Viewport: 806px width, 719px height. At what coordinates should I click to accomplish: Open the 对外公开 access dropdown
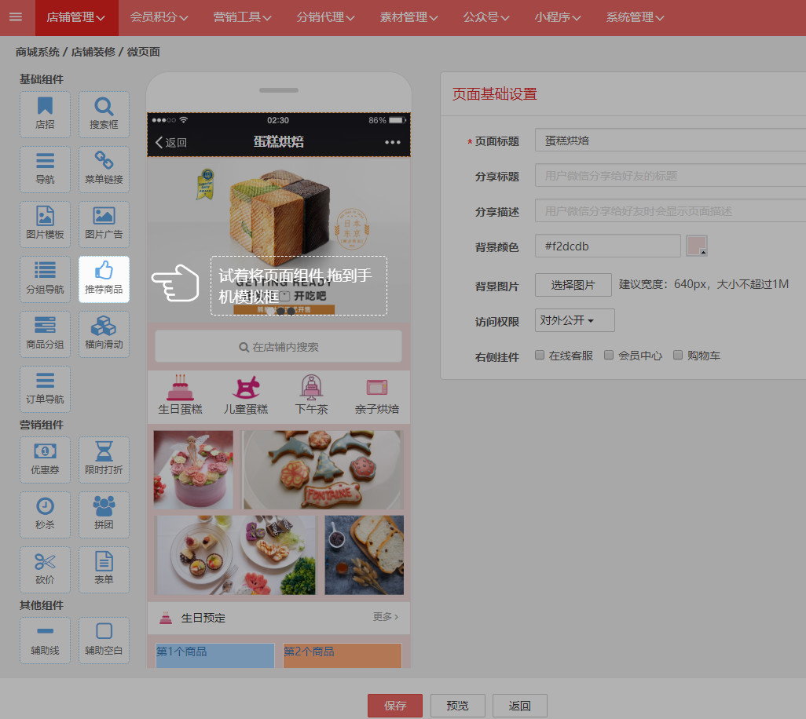point(574,320)
